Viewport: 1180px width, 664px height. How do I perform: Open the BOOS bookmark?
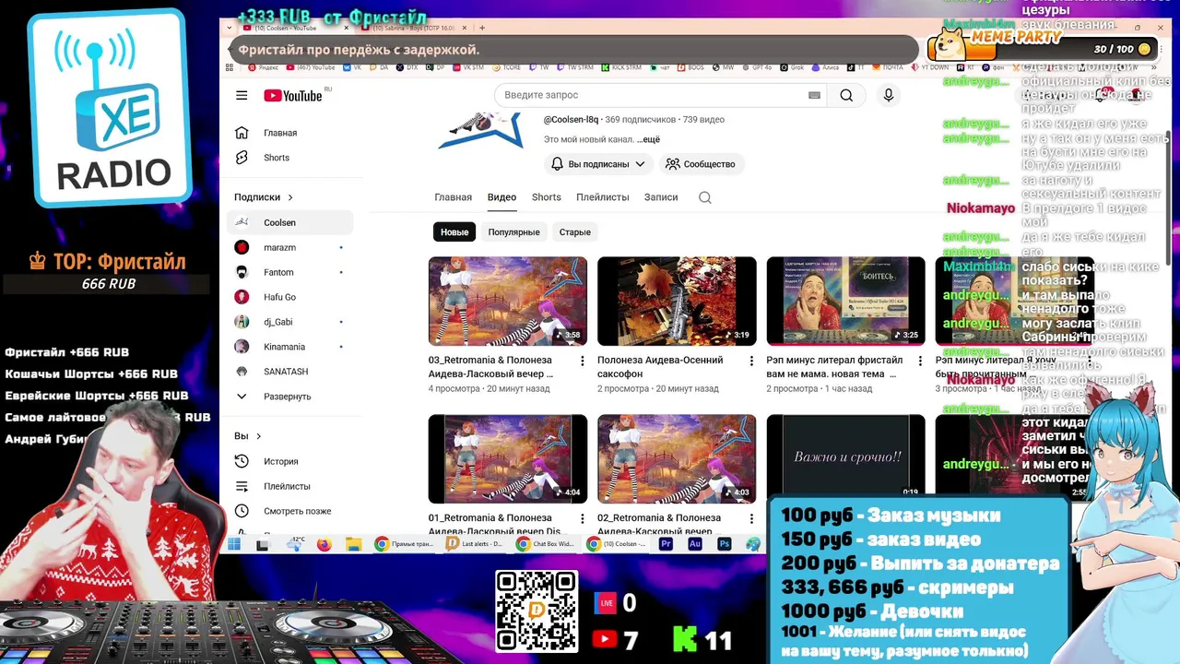690,67
